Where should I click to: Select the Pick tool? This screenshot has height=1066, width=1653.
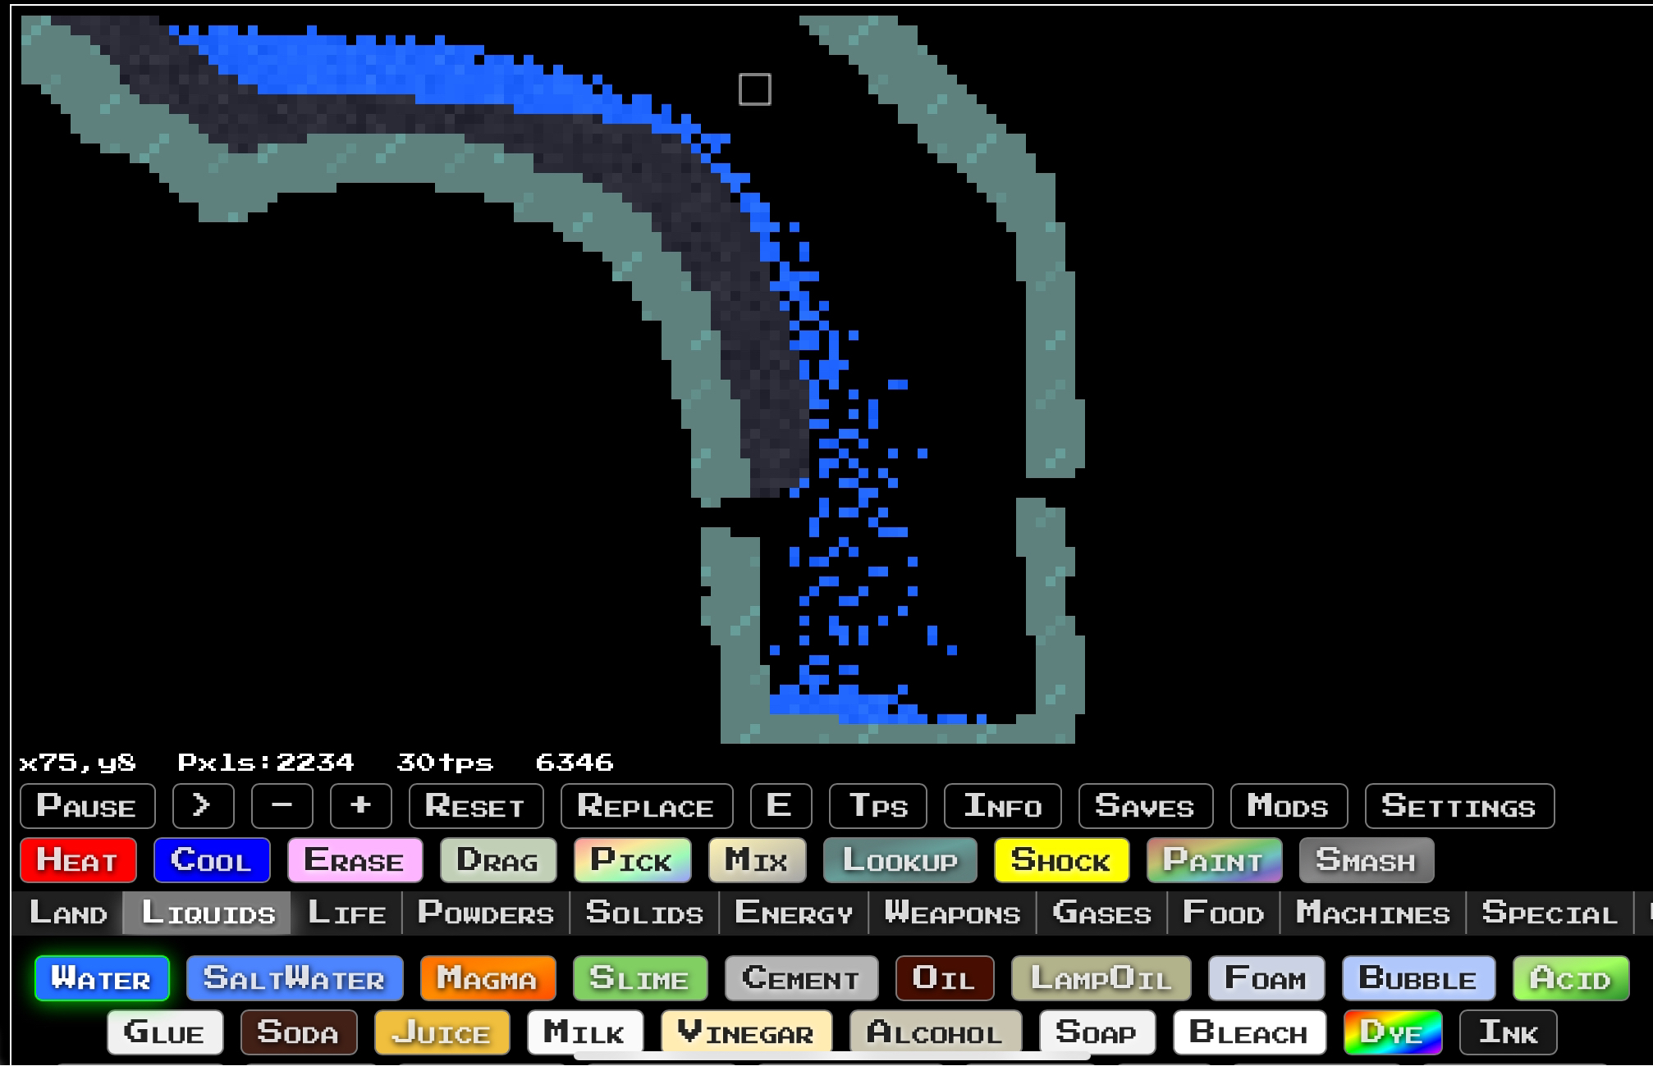click(632, 860)
